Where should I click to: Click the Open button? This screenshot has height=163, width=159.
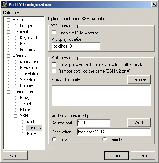(116, 156)
